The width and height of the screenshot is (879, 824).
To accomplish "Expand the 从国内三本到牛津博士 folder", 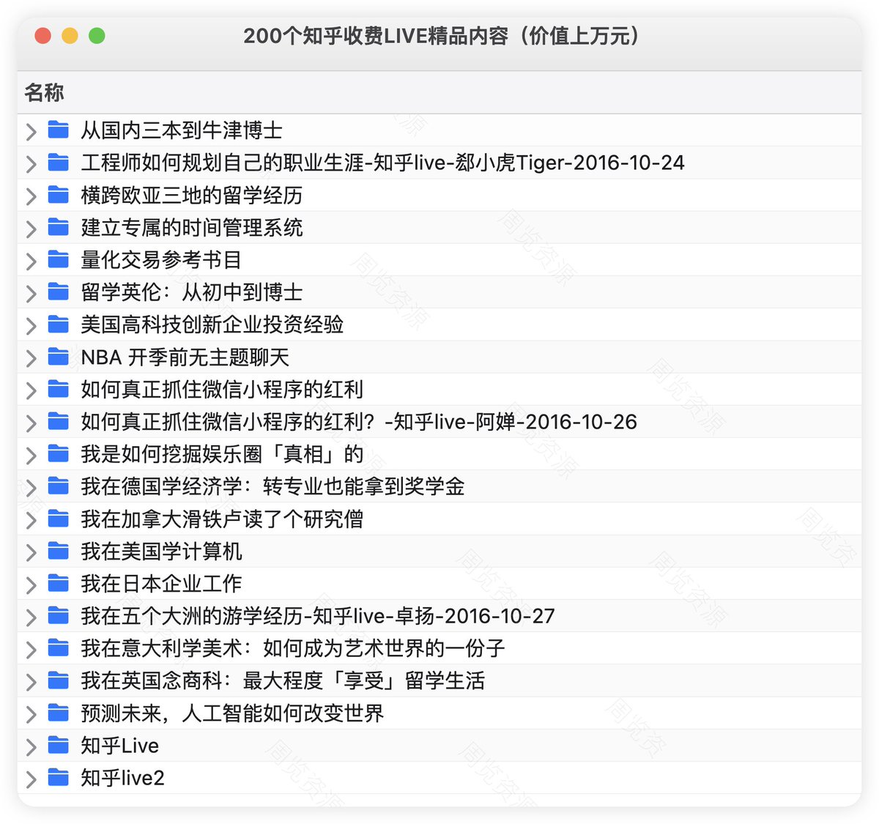I will click(31, 132).
